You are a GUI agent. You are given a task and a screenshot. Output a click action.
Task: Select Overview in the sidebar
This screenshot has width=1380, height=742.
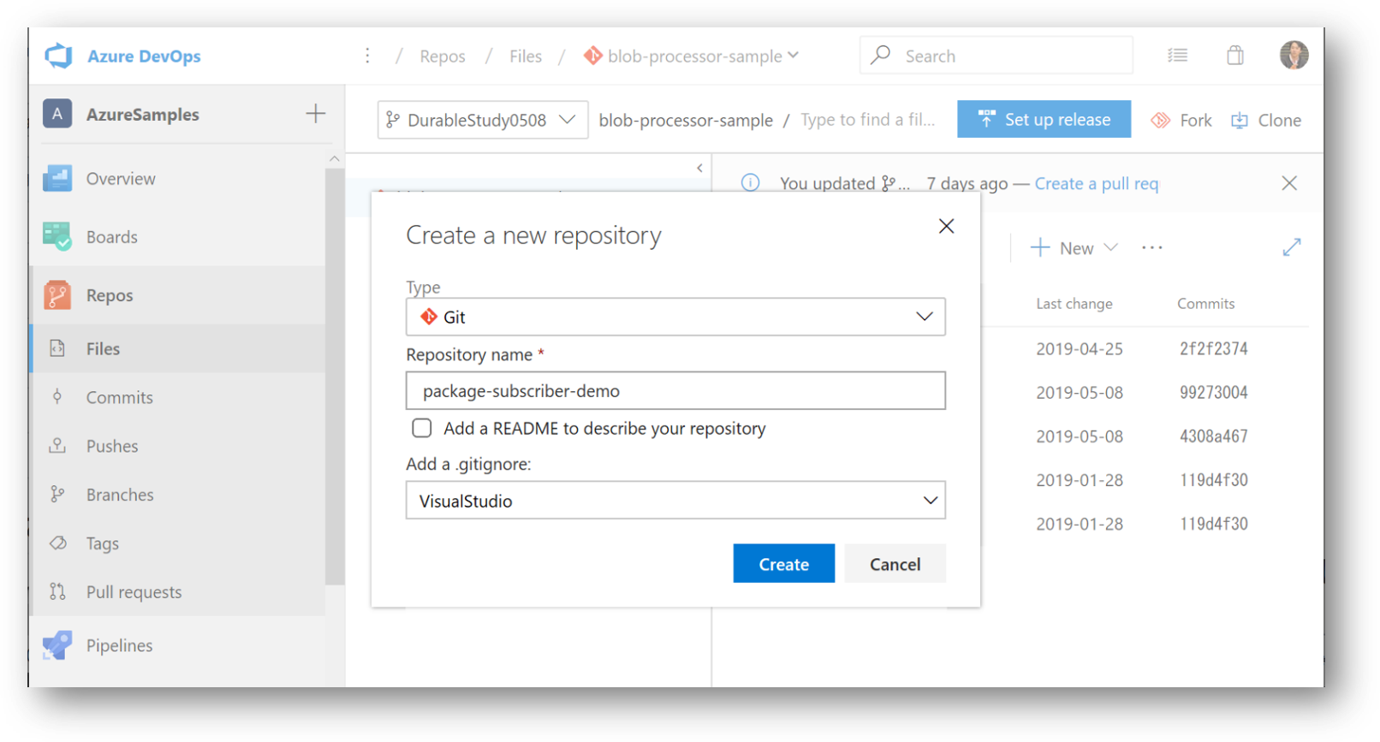click(121, 178)
